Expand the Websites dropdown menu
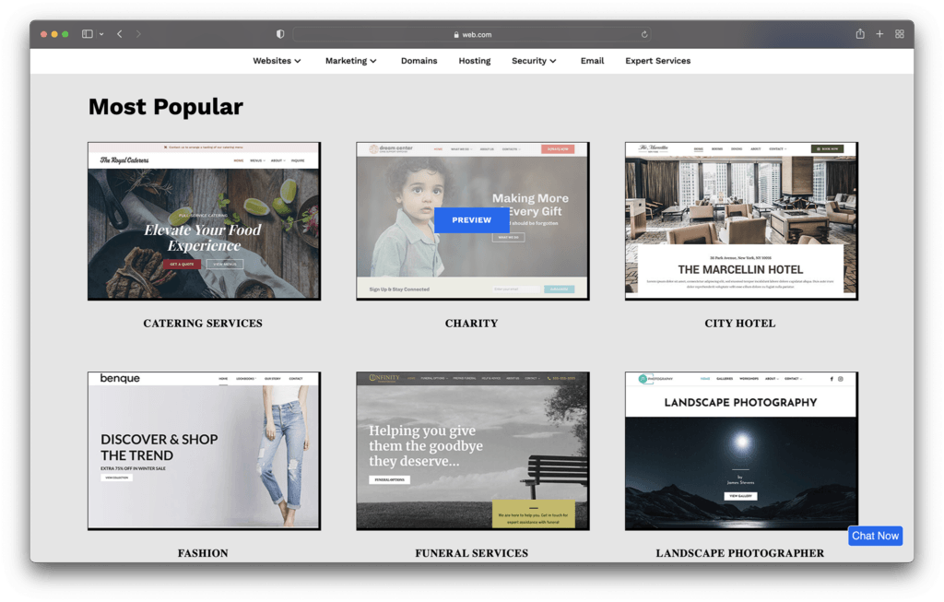 click(x=277, y=61)
